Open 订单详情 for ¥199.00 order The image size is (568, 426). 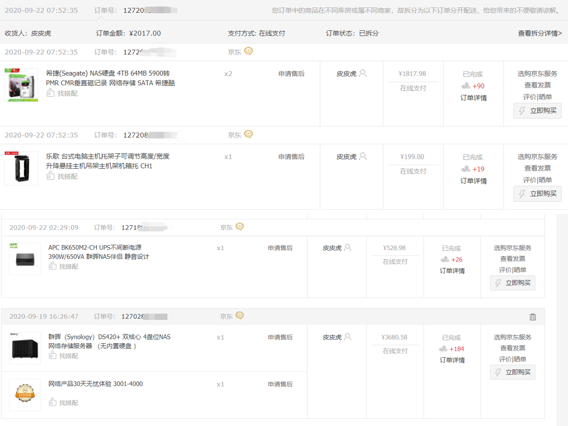[473, 181]
